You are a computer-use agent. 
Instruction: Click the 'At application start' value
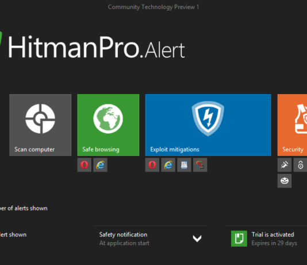coord(124,243)
